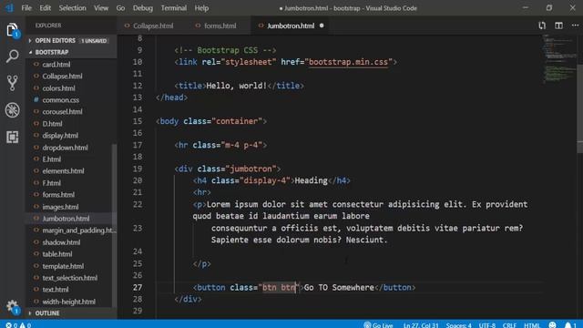The image size is (583, 328).
Task: Click the unsaved dot on Jumbotron.html tab
Action: [322, 26]
